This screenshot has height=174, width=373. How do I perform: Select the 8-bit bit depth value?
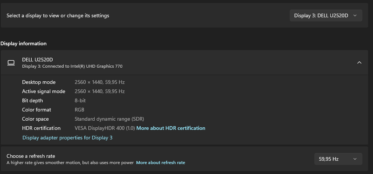click(80, 100)
